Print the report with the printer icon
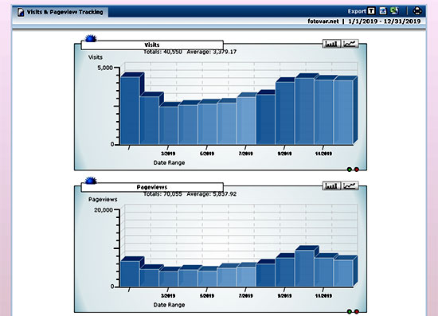Screen dimensions: 438x316 click(417, 11)
